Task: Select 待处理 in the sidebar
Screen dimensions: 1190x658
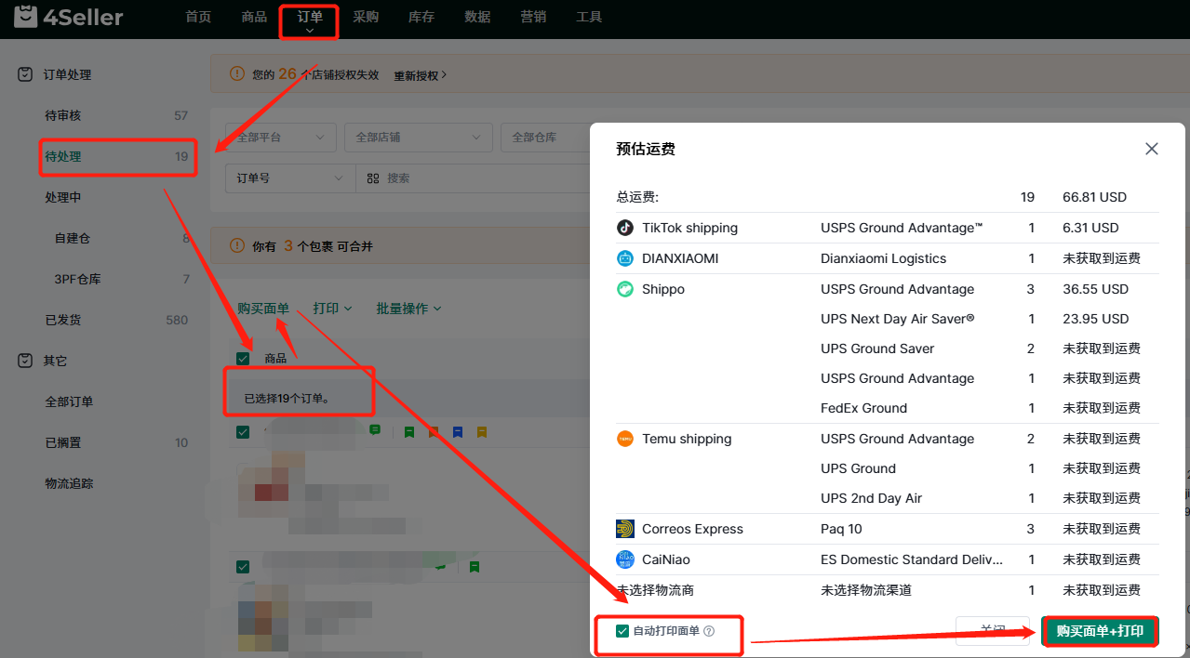Action: [63, 156]
